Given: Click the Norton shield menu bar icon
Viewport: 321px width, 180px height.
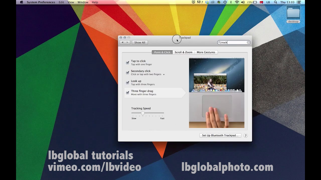Looking at the screenshot, I should (193, 2).
